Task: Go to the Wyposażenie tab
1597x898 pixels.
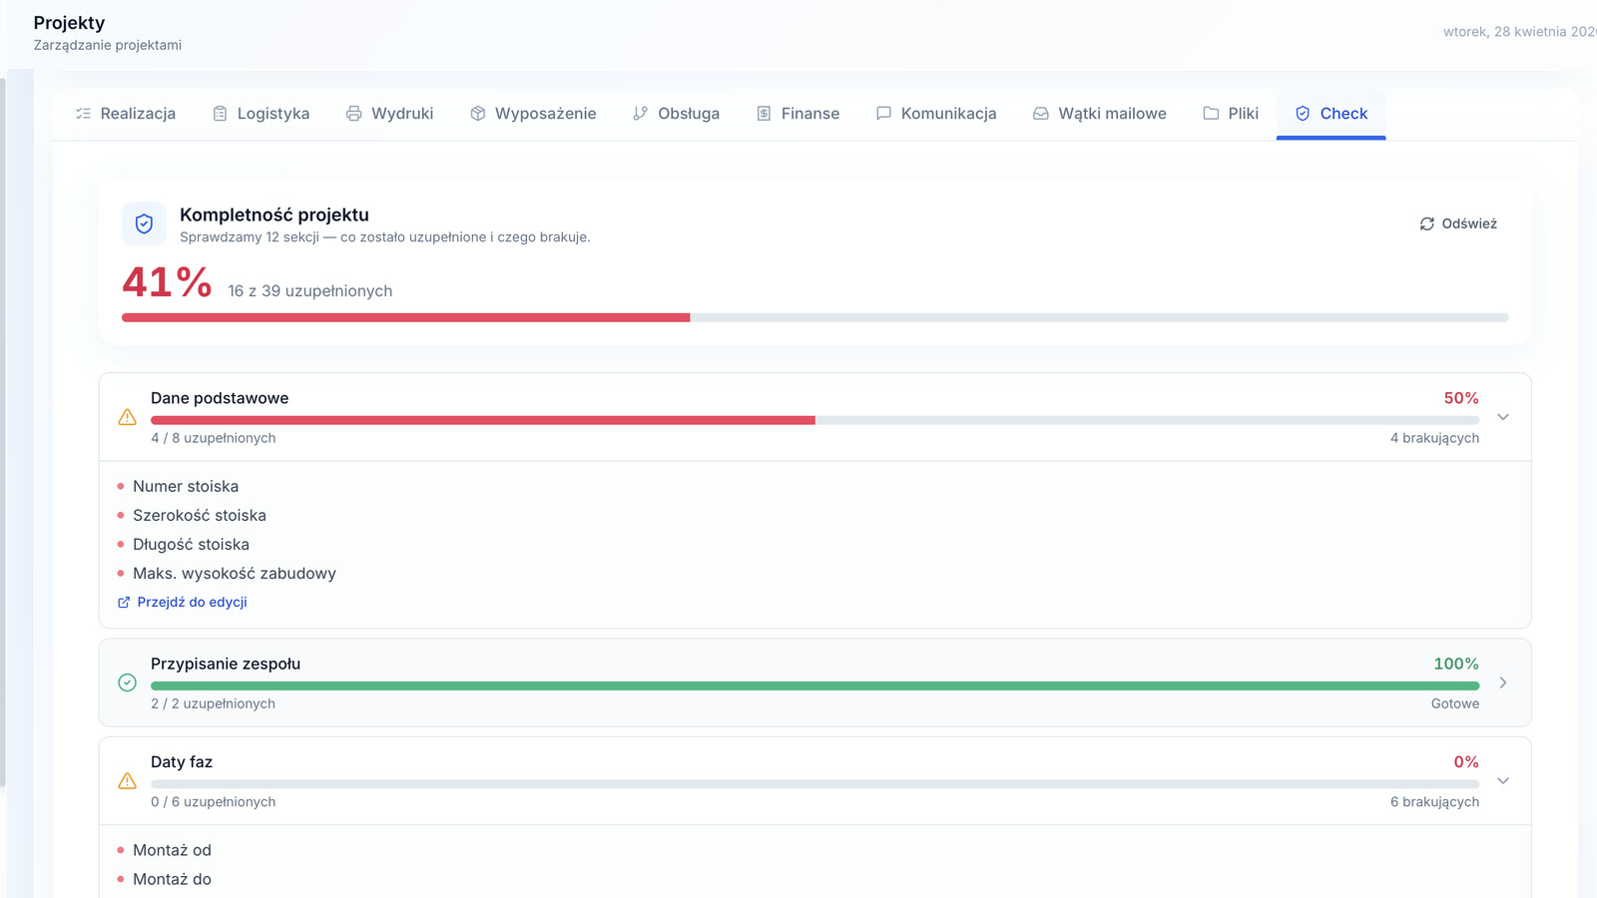Action: pyautogui.click(x=533, y=114)
